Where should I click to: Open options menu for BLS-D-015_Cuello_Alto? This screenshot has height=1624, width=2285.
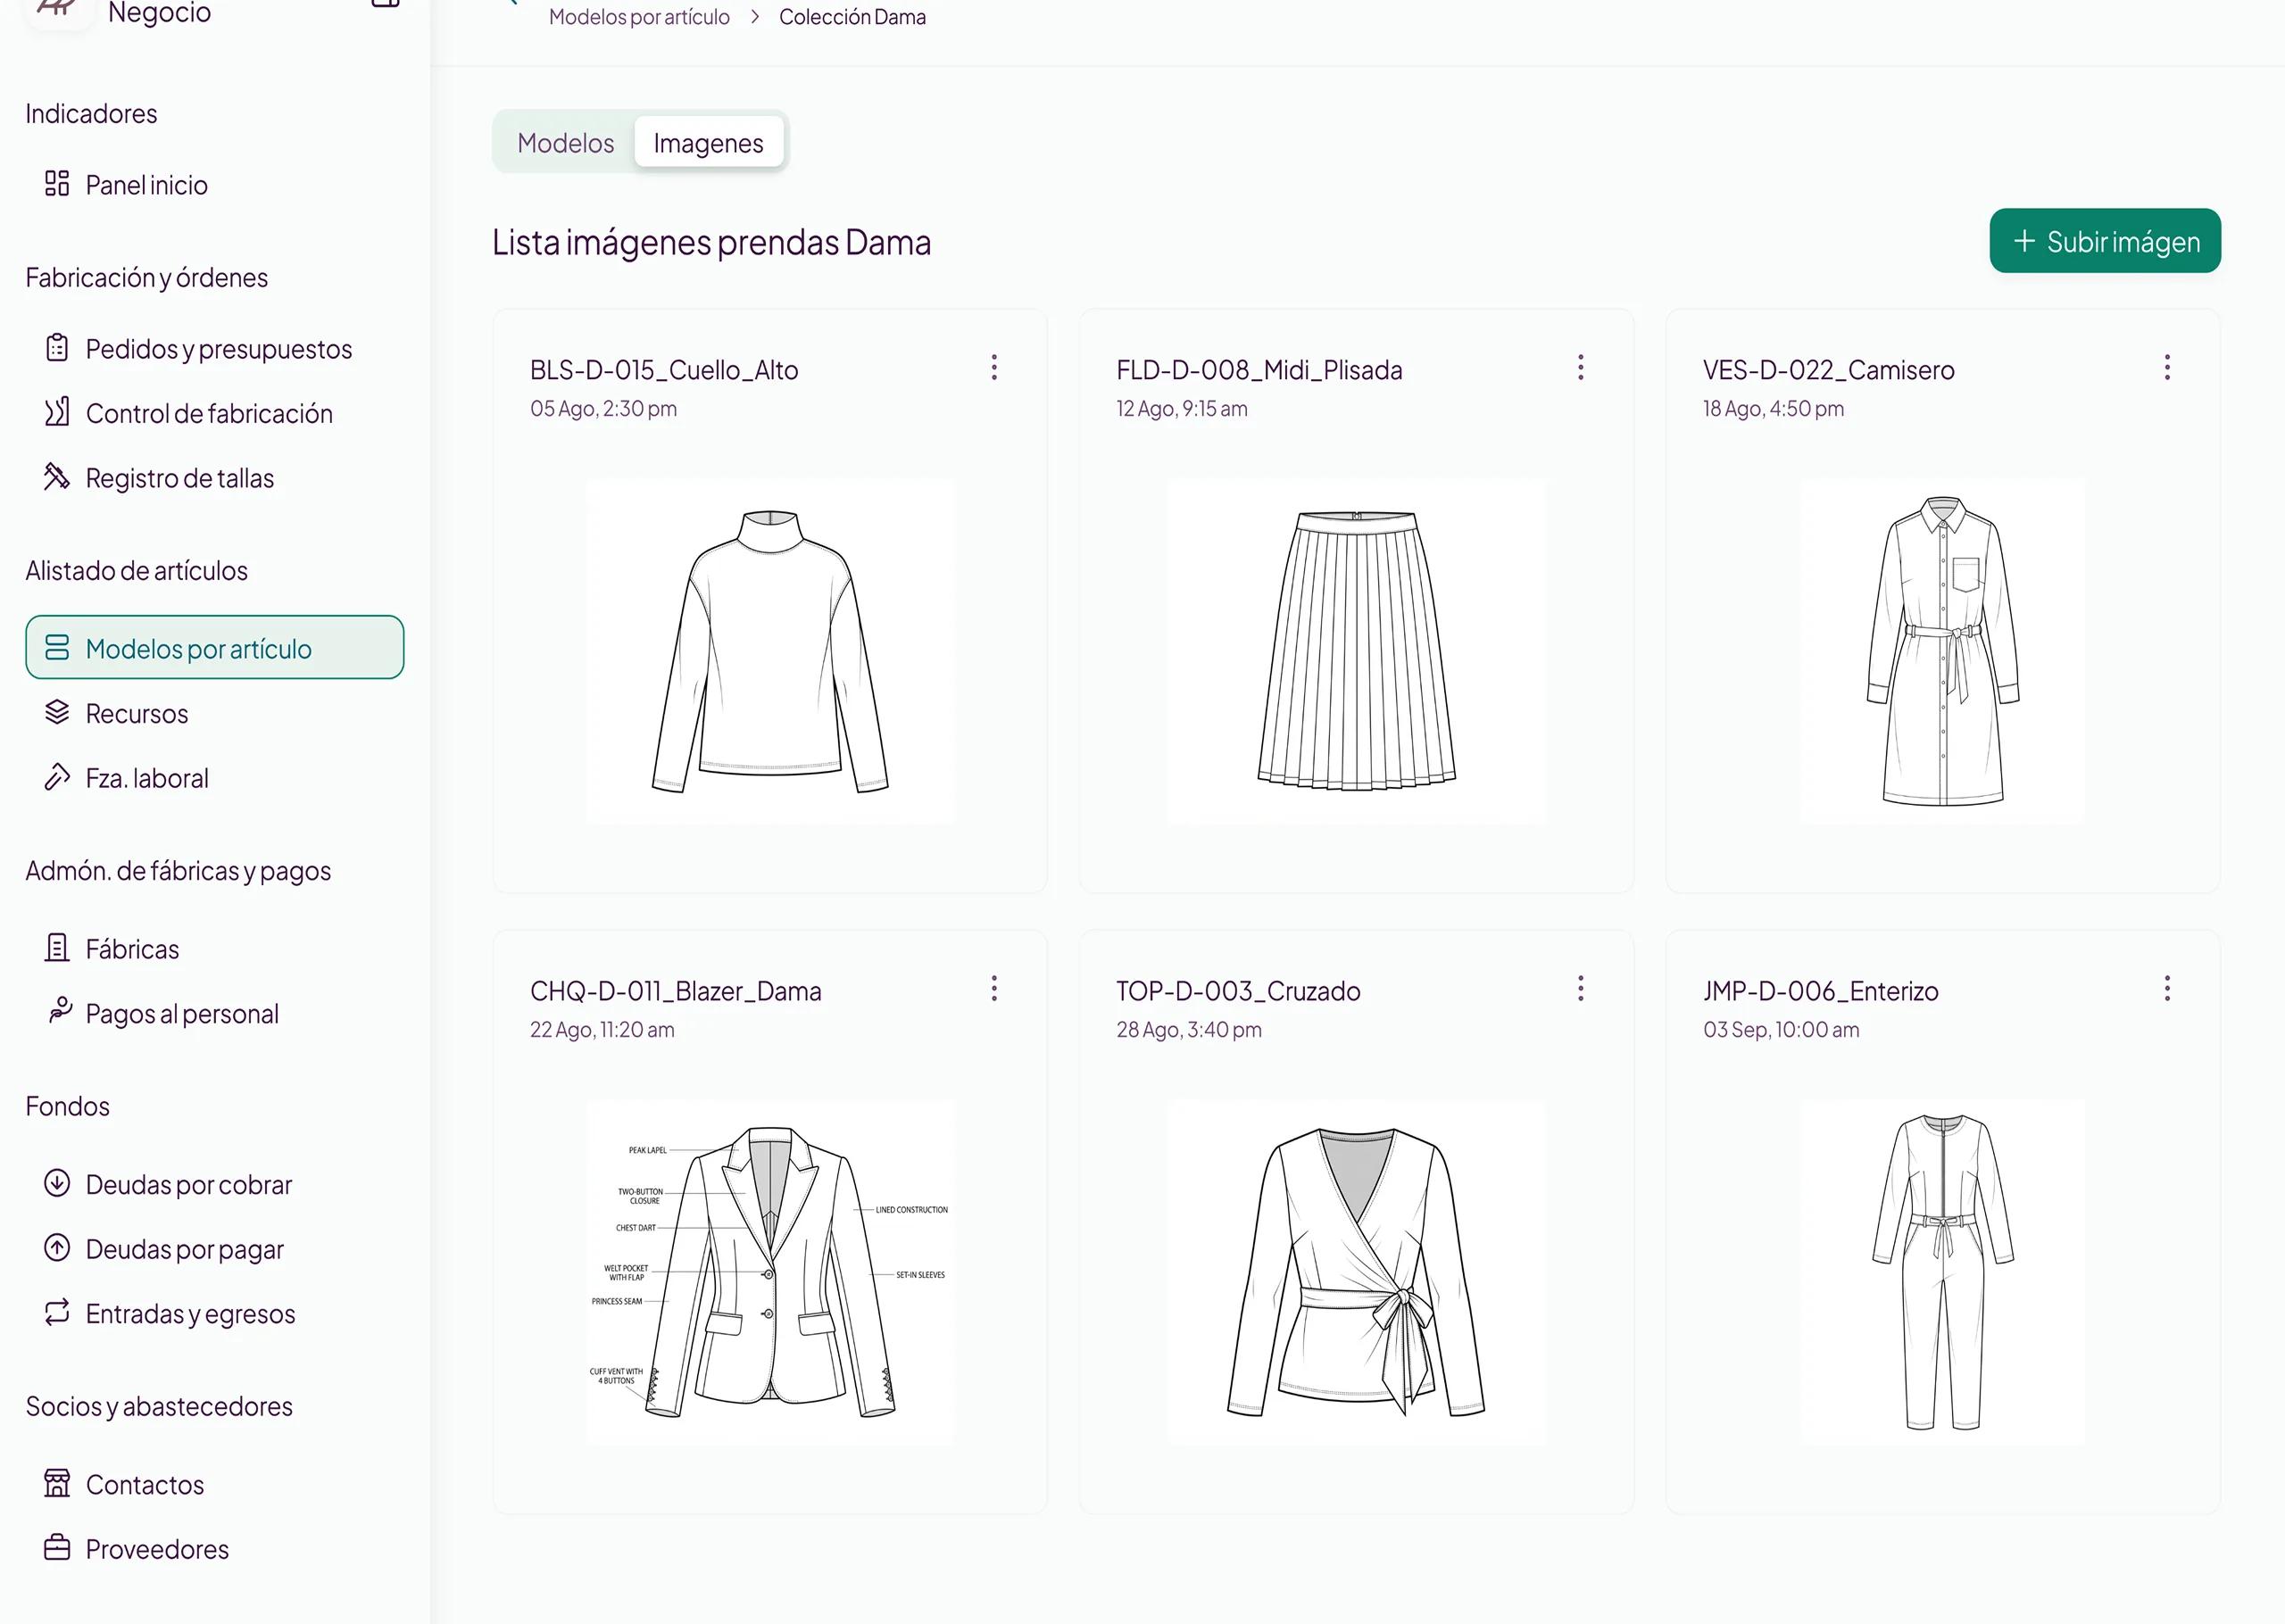[994, 368]
